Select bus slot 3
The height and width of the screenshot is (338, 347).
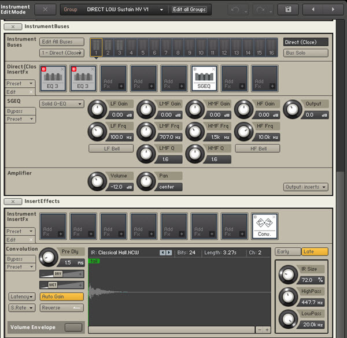pyautogui.click(x=120, y=47)
